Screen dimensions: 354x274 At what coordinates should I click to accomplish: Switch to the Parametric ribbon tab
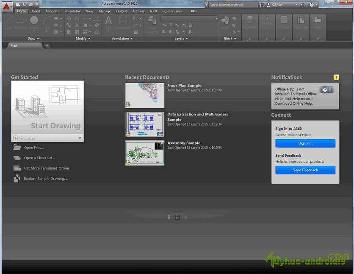tap(72, 11)
